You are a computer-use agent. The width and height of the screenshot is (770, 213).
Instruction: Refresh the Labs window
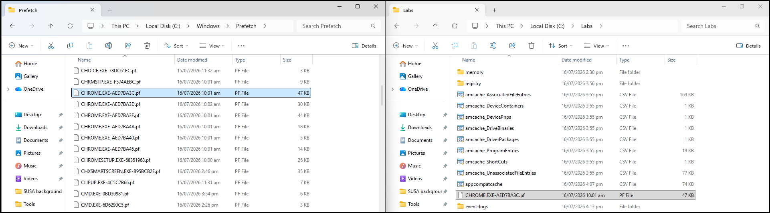point(455,26)
